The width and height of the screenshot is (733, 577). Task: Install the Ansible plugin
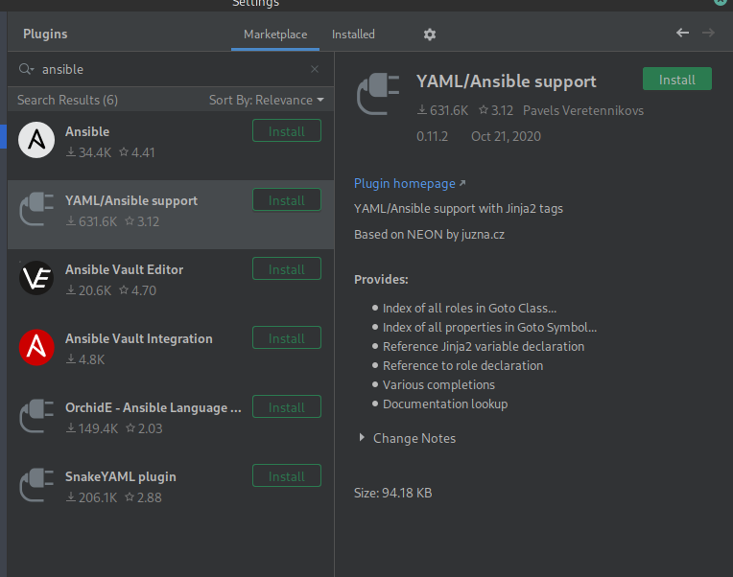tap(287, 130)
